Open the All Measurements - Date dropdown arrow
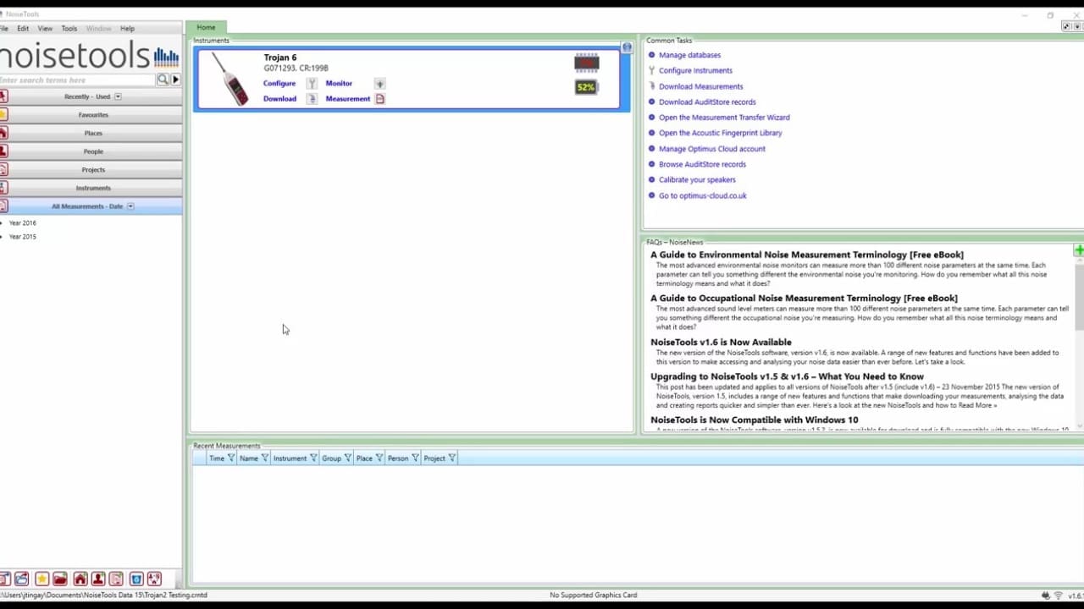 point(130,206)
